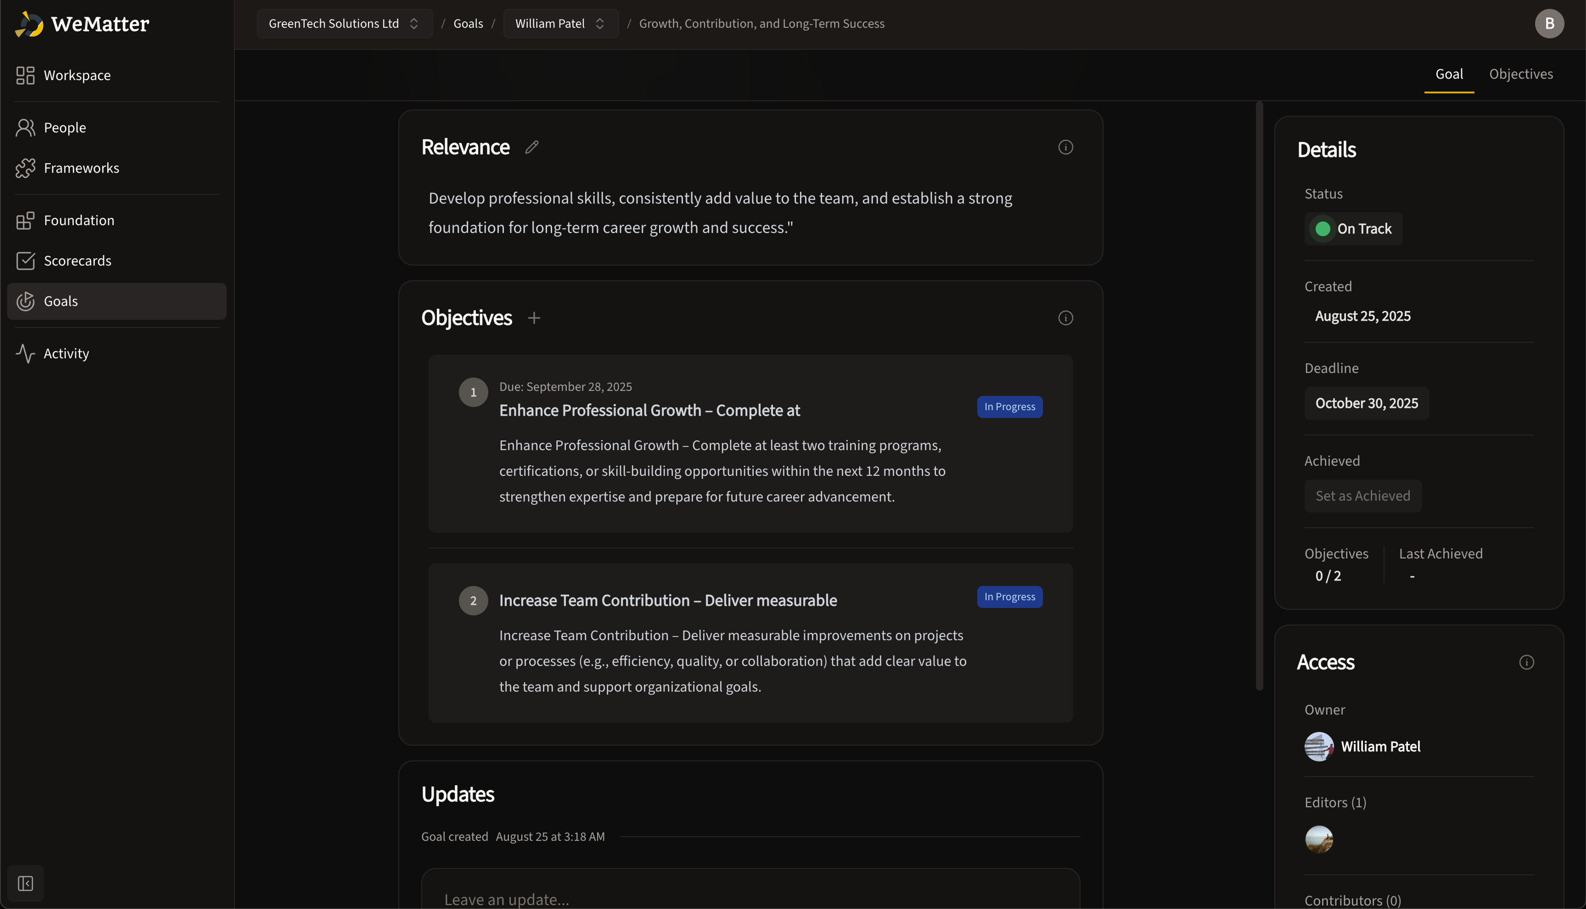
Task: Click the Foundation blocks icon
Action: click(25, 221)
